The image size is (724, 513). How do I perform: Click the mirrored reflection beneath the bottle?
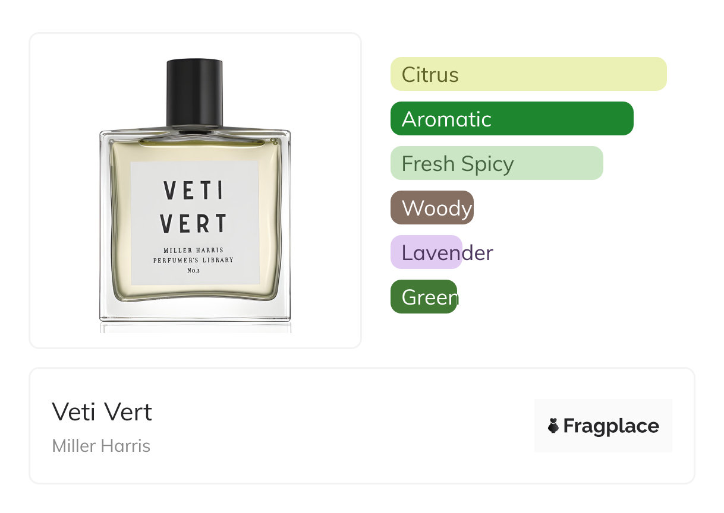pos(196,328)
